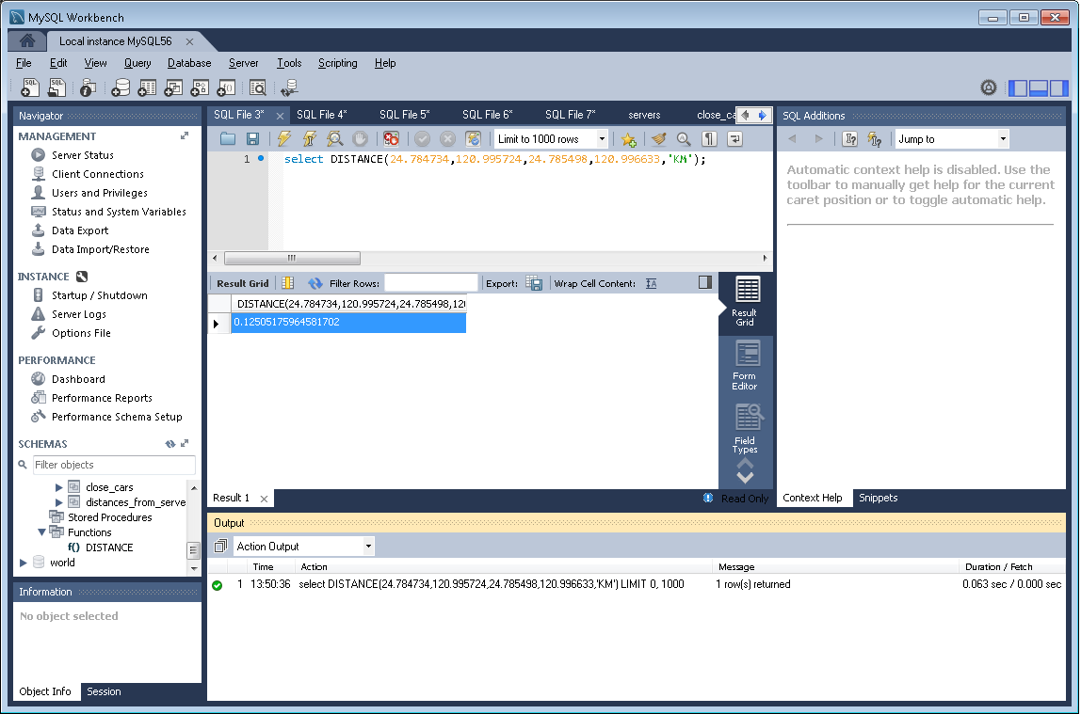
Task: Click the Filter Rows input field
Action: pos(431,283)
